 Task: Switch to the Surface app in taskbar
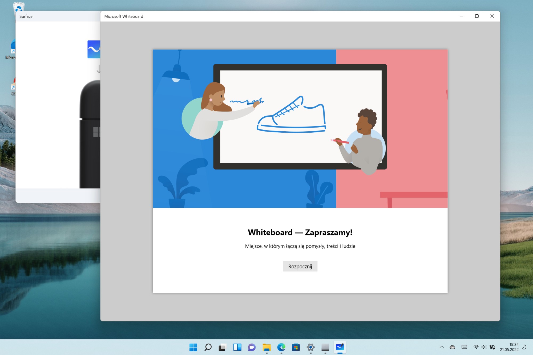pos(325,347)
